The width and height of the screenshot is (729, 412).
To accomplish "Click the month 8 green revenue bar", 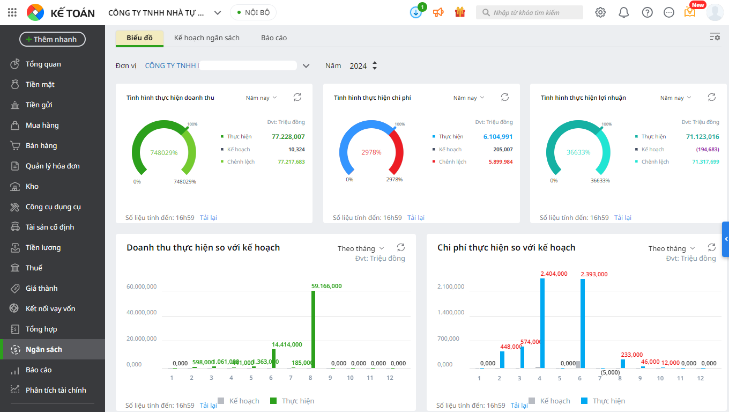I will [313, 329].
